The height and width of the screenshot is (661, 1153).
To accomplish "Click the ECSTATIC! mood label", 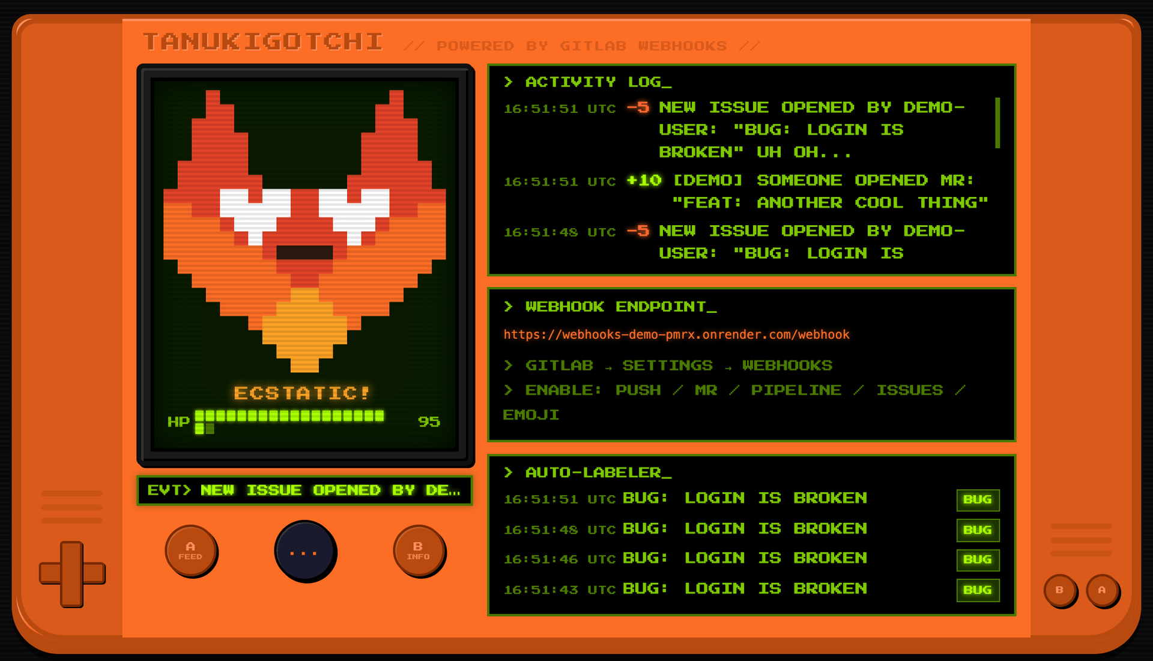I will click(302, 393).
